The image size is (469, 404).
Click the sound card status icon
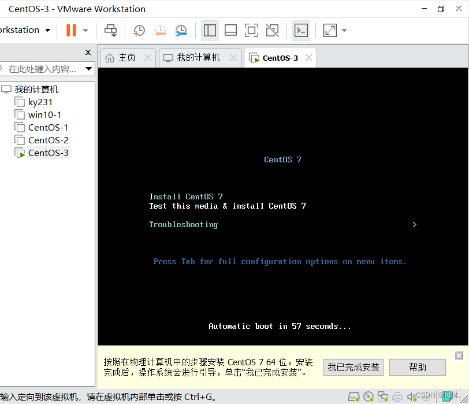pyautogui.click(x=412, y=397)
